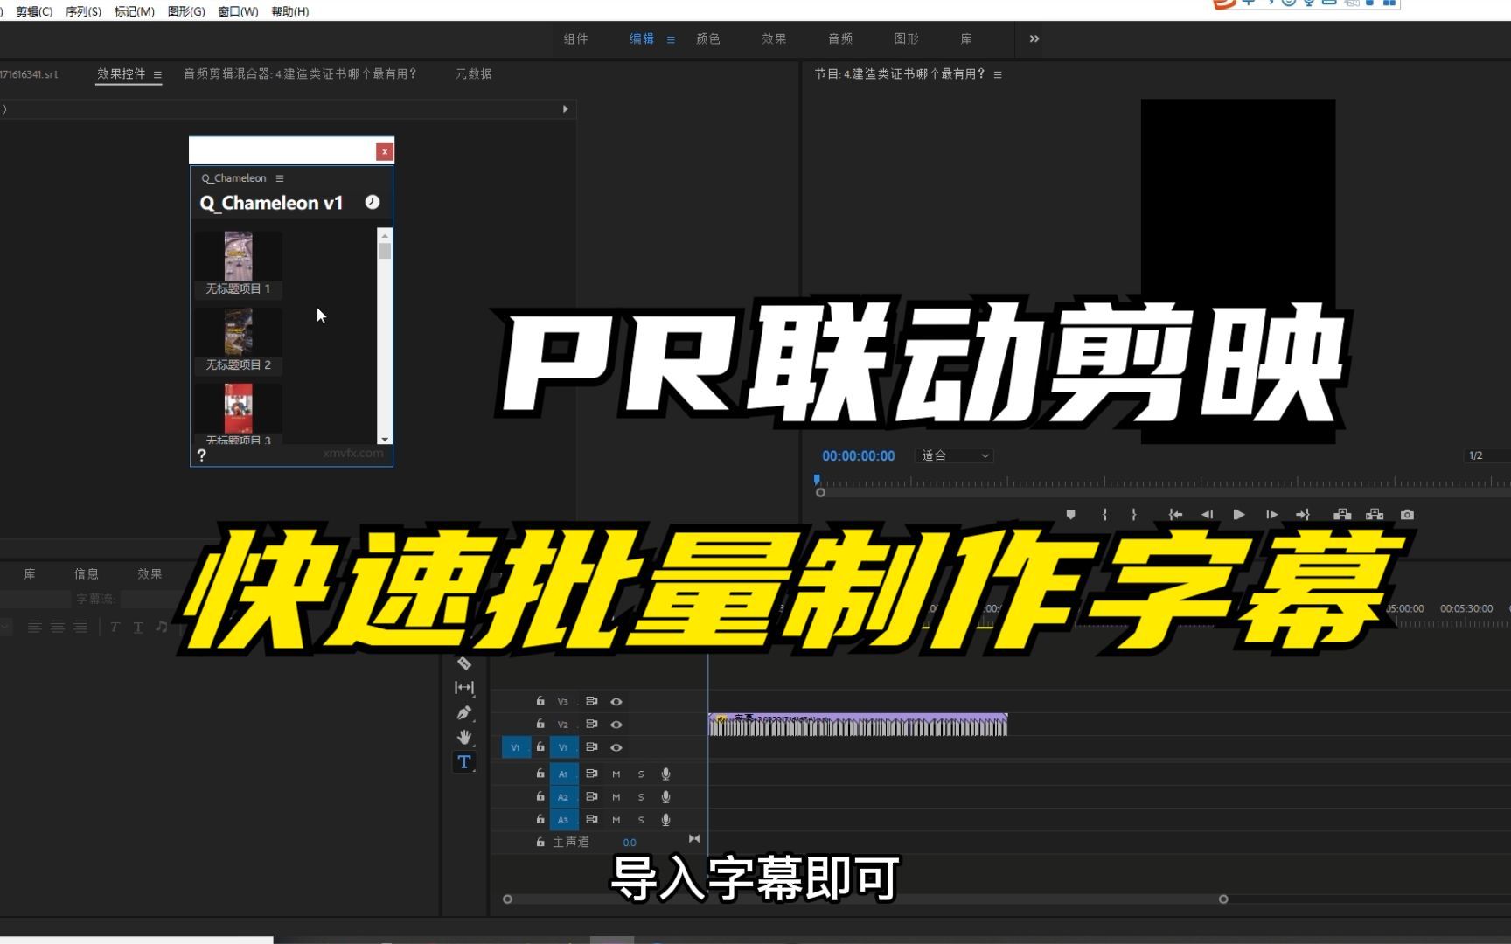Screen dimensions: 1511x944
Task: Mute audio track A3
Action: (x=616, y=819)
